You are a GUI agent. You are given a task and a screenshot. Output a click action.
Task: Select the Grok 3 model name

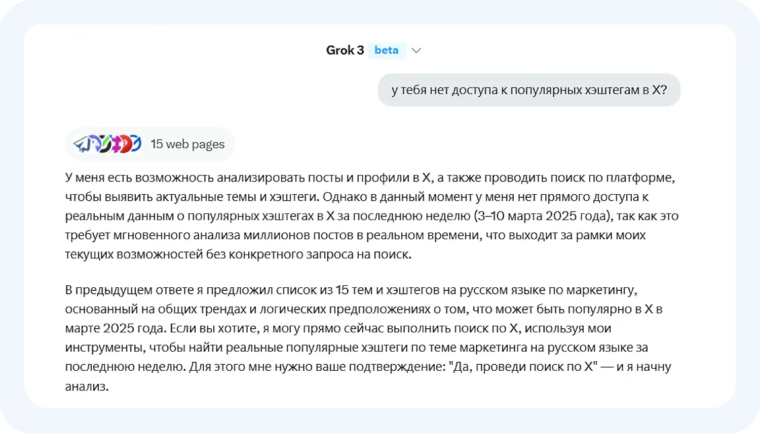(345, 50)
